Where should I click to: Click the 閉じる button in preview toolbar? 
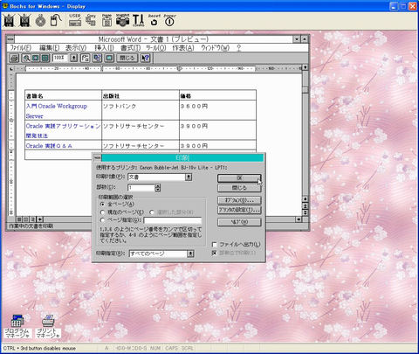[x=127, y=58]
